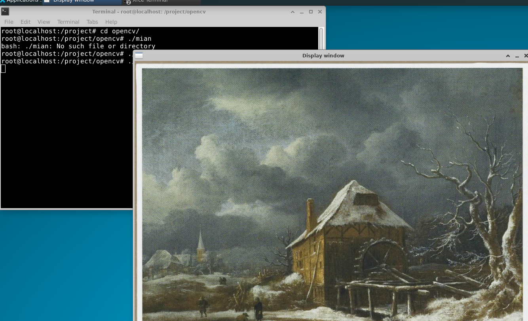Roll up the Display window with shade arrow
This screenshot has width=528, height=321.
pos(508,56)
